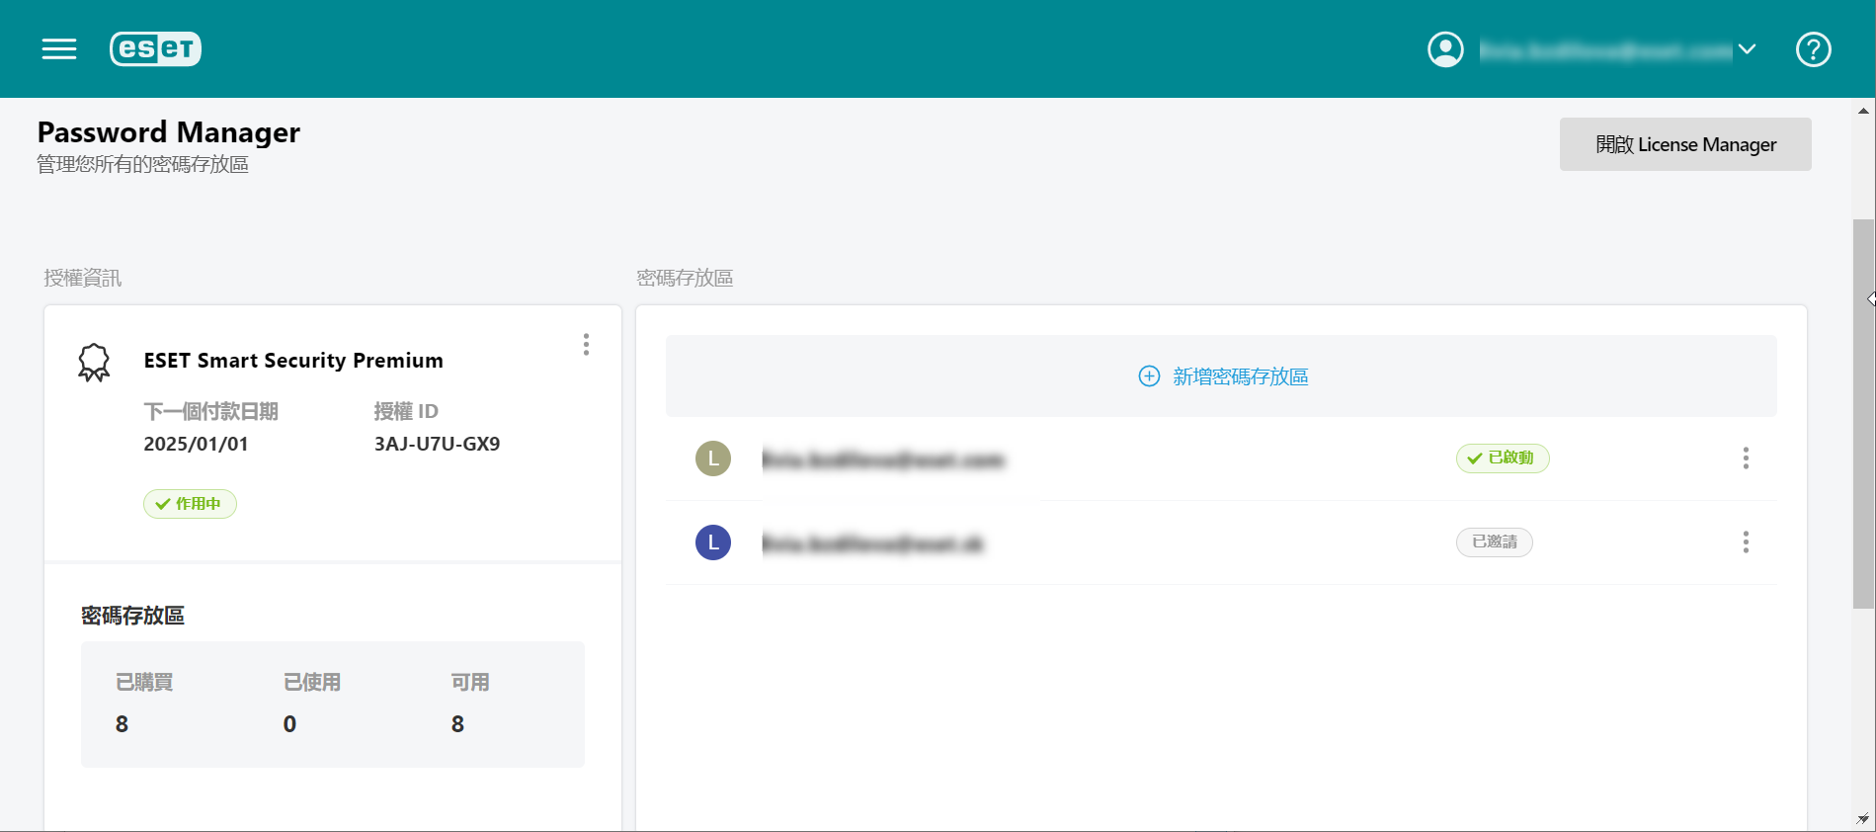This screenshot has height=832, width=1876.
Task: Expand the account dropdown chevron
Action: [x=1747, y=49]
